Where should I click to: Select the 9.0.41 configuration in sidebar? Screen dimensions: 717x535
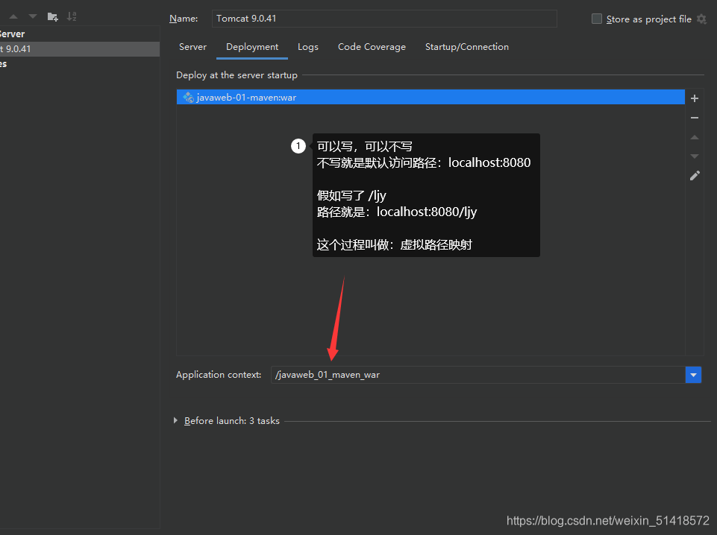pyautogui.click(x=80, y=49)
